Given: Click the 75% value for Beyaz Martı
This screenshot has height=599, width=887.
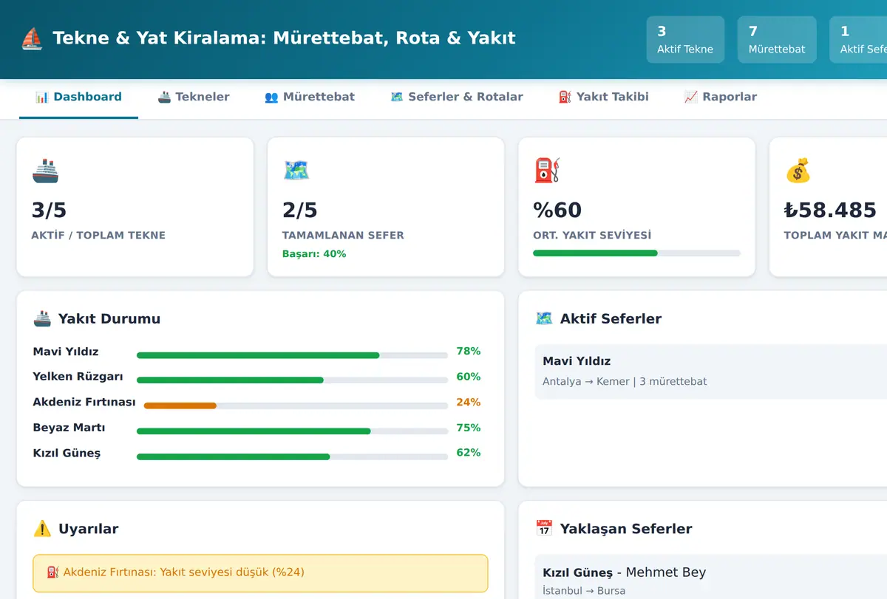Looking at the screenshot, I should [x=469, y=428].
